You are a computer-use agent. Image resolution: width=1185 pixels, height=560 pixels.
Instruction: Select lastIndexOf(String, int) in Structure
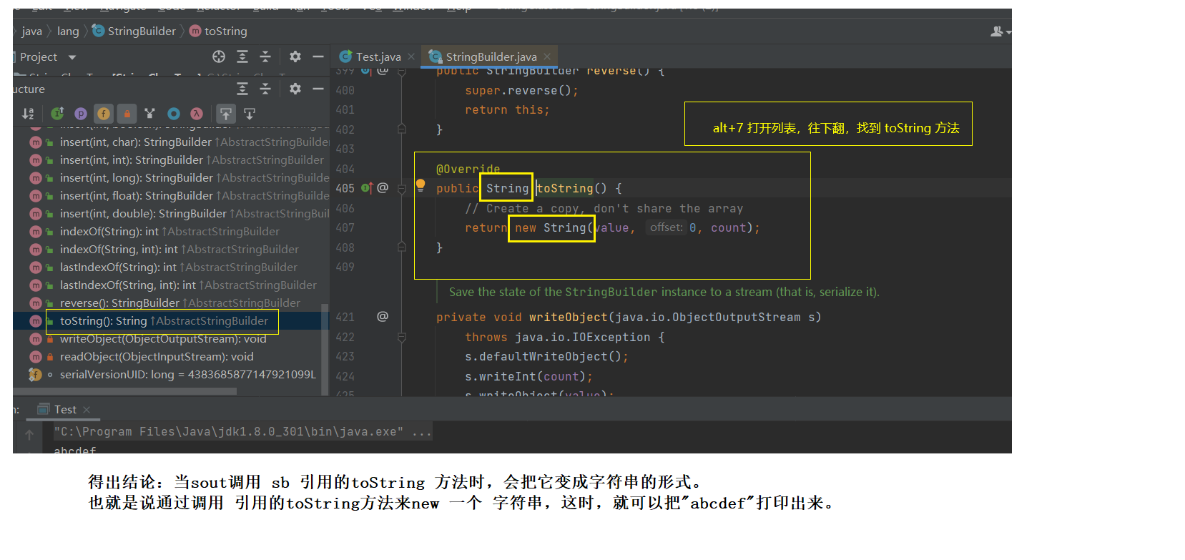pos(170,285)
